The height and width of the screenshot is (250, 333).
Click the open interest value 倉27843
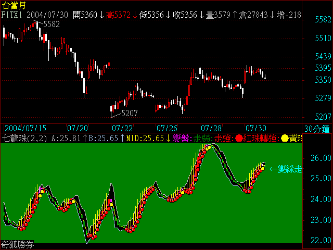253,15
